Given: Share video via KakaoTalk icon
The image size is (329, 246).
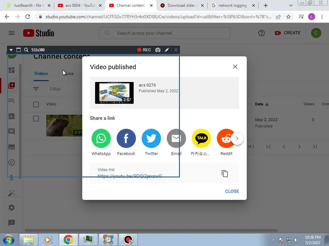Looking at the screenshot, I should pos(201,138).
